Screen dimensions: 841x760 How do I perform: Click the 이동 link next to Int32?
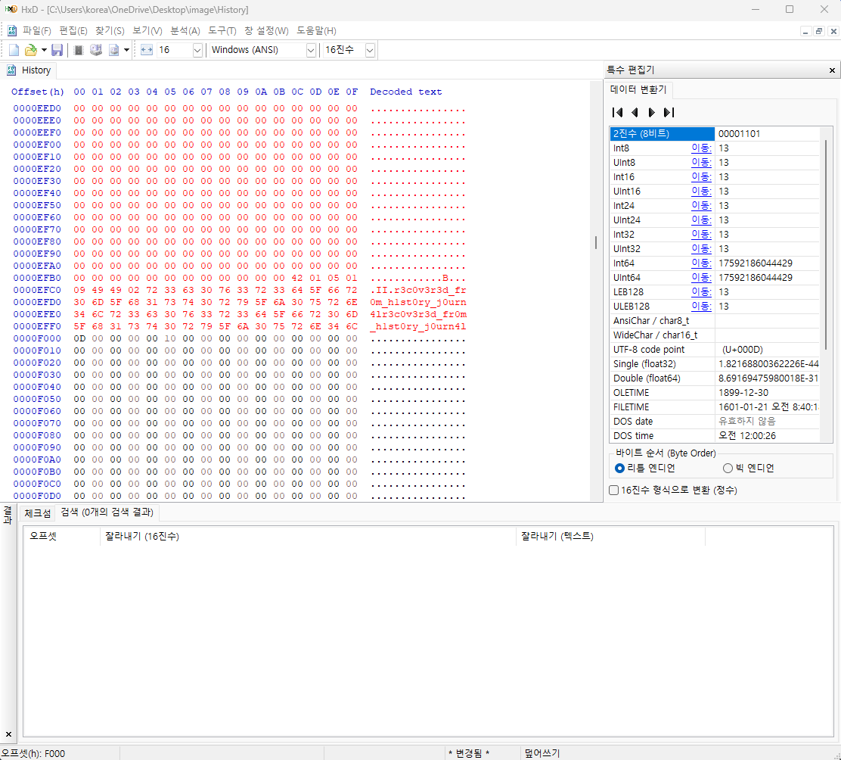[x=701, y=235]
